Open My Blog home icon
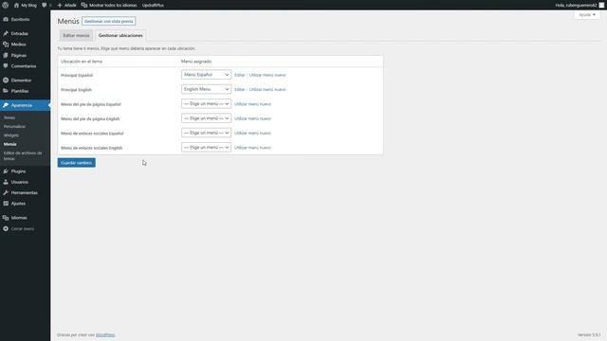This screenshot has height=341, width=607. coord(16,5)
